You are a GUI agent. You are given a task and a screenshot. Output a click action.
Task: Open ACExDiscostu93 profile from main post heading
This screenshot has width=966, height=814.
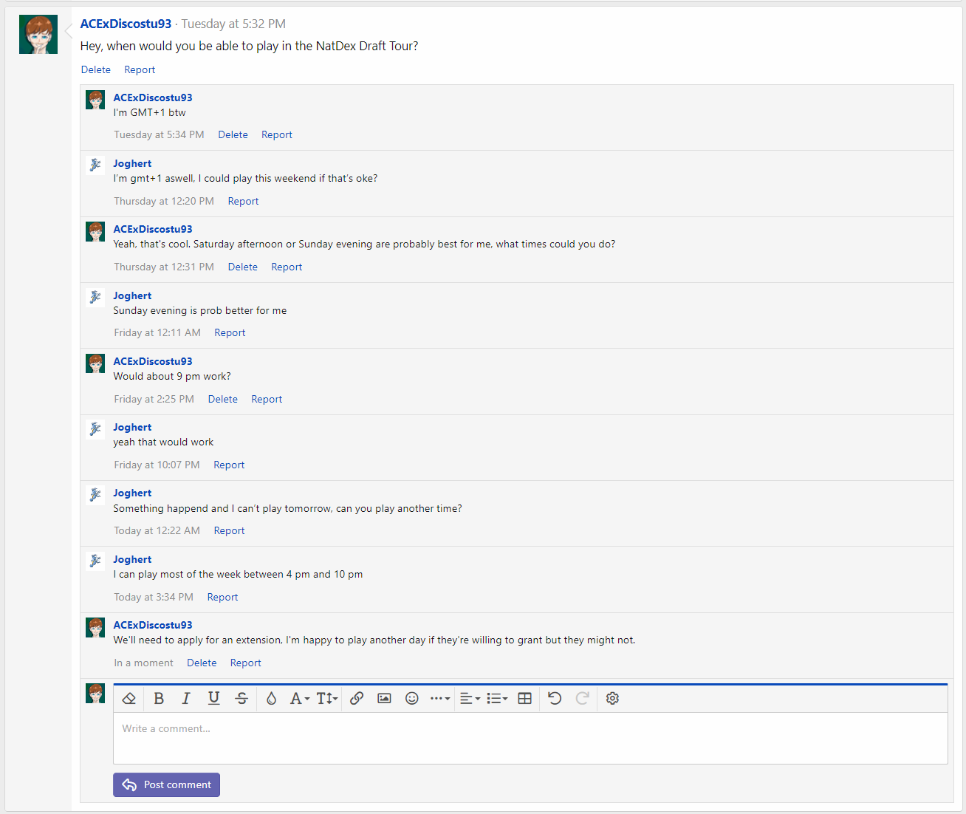pos(126,24)
